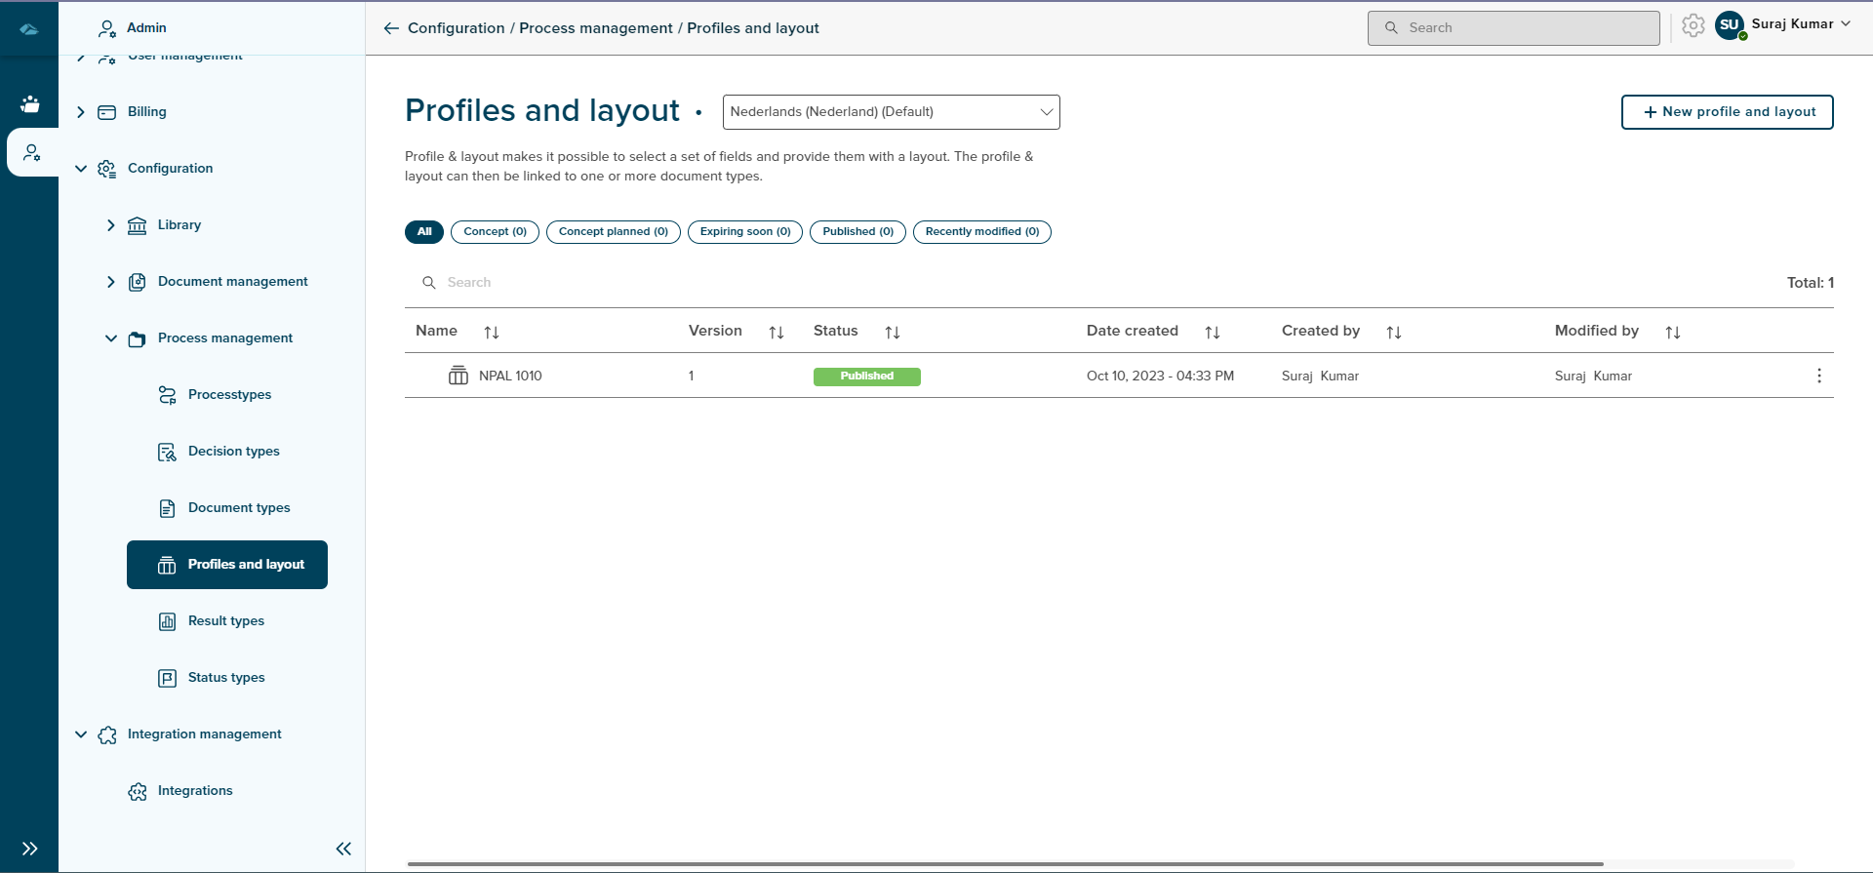Sort table by Status column arrows

click(893, 333)
